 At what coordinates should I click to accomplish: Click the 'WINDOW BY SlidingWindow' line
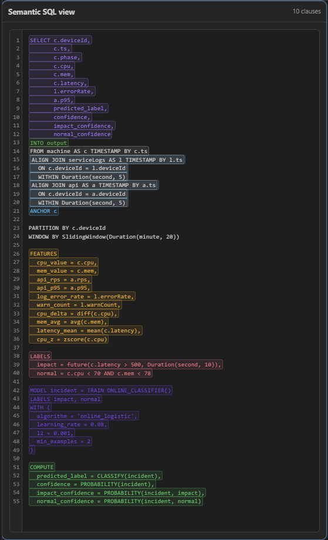[104, 237]
